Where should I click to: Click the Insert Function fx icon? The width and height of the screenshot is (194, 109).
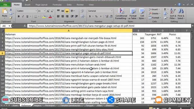click(25, 26)
